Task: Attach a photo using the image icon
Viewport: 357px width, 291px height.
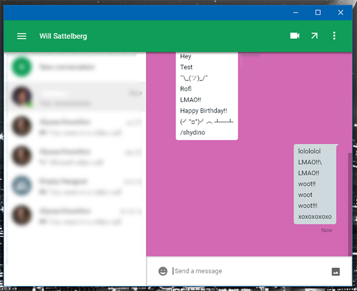Action: 336,271
